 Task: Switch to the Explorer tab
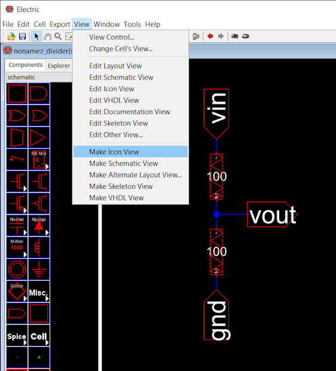pyautogui.click(x=59, y=66)
